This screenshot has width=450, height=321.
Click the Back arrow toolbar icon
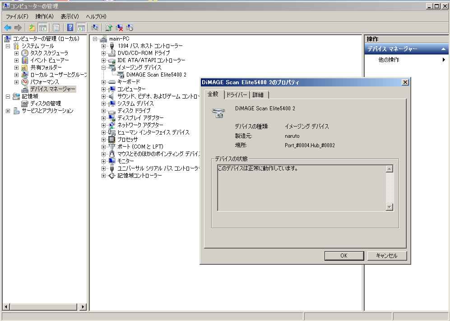[8, 28]
